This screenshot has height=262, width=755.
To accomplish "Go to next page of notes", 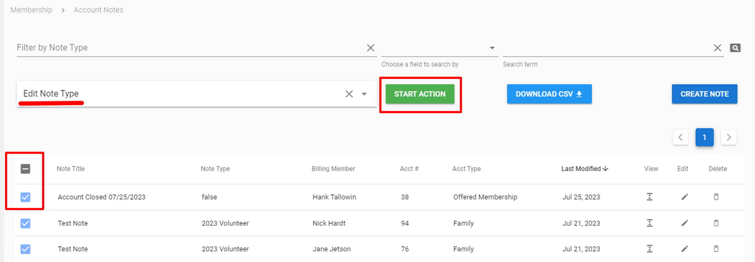I will click(x=729, y=137).
